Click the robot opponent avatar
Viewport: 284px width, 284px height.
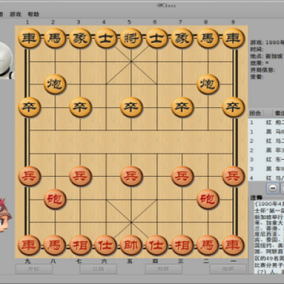[6, 60]
